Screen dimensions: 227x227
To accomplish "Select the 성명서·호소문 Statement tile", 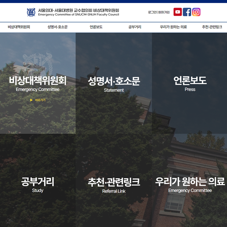I will click(x=114, y=83).
